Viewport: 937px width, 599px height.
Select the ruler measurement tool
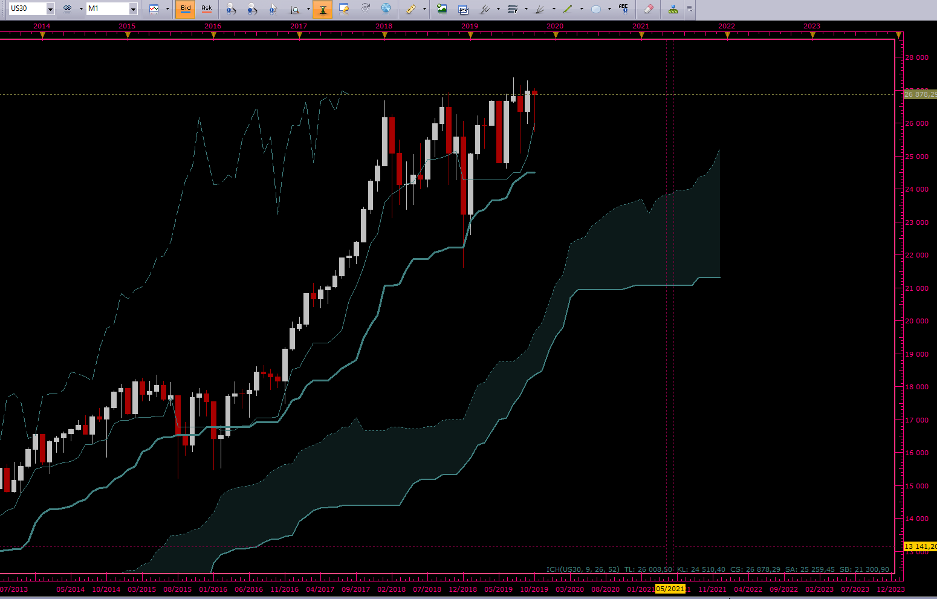(x=410, y=9)
